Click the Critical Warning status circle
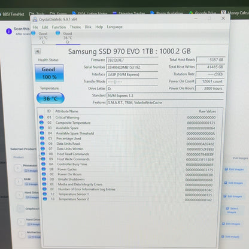249x249 pixels. [41, 117]
